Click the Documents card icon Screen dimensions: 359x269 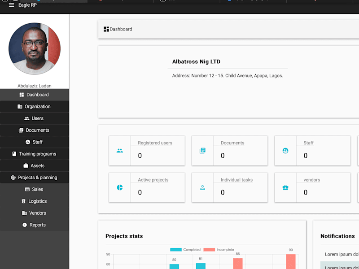click(202, 151)
